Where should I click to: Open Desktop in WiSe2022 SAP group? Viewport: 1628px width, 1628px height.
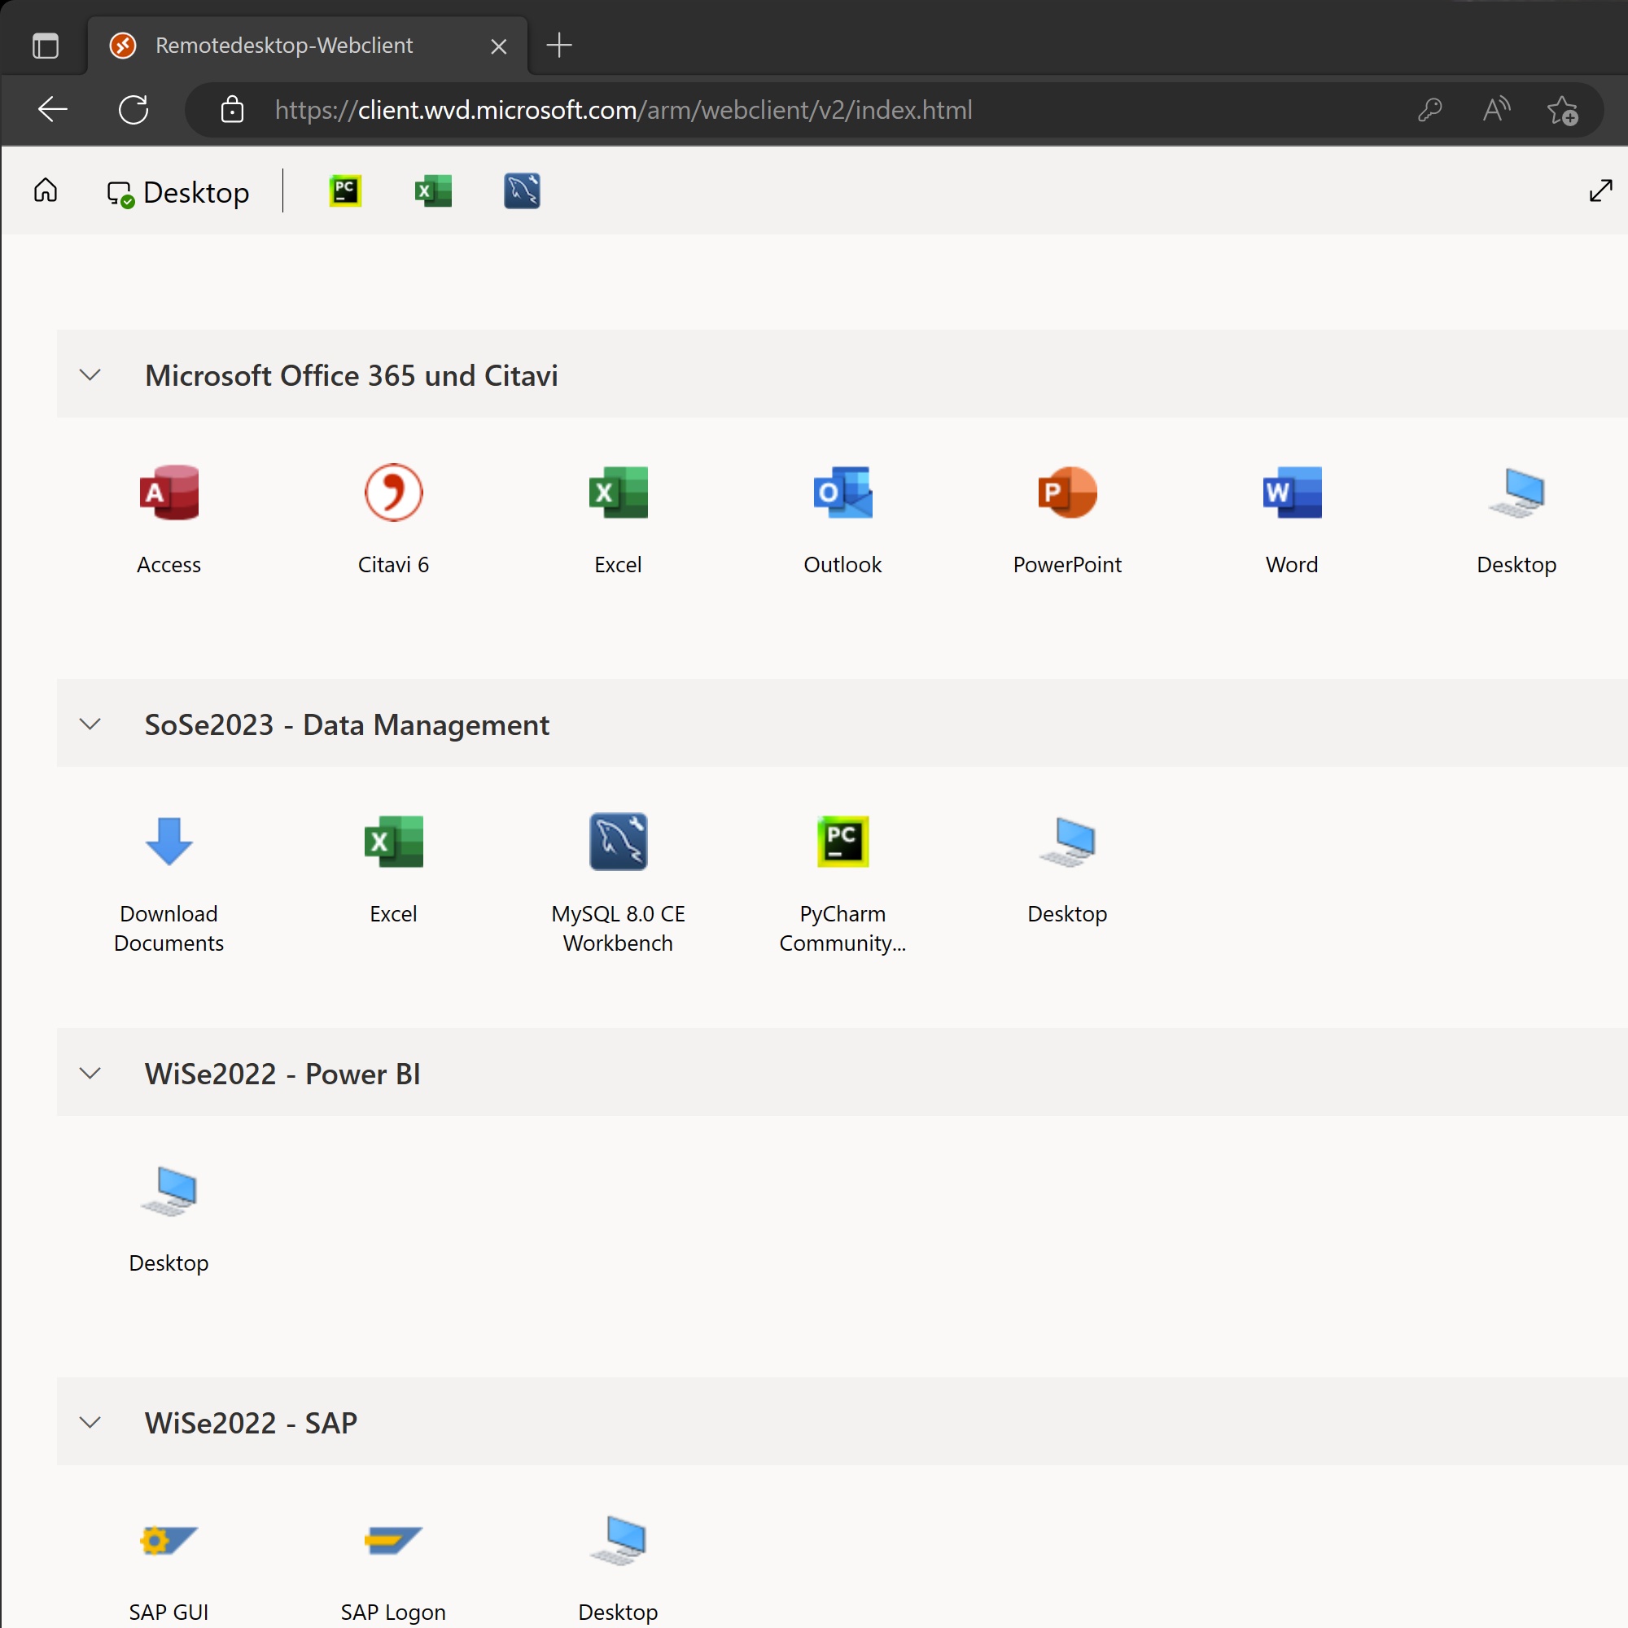[x=618, y=1569]
